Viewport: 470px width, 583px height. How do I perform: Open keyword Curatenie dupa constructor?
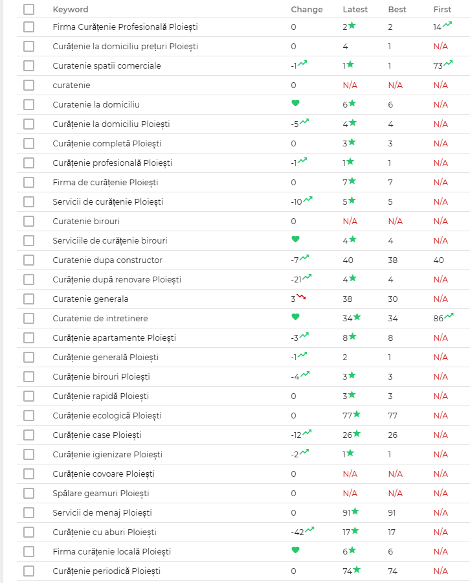[x=107, y=260]
